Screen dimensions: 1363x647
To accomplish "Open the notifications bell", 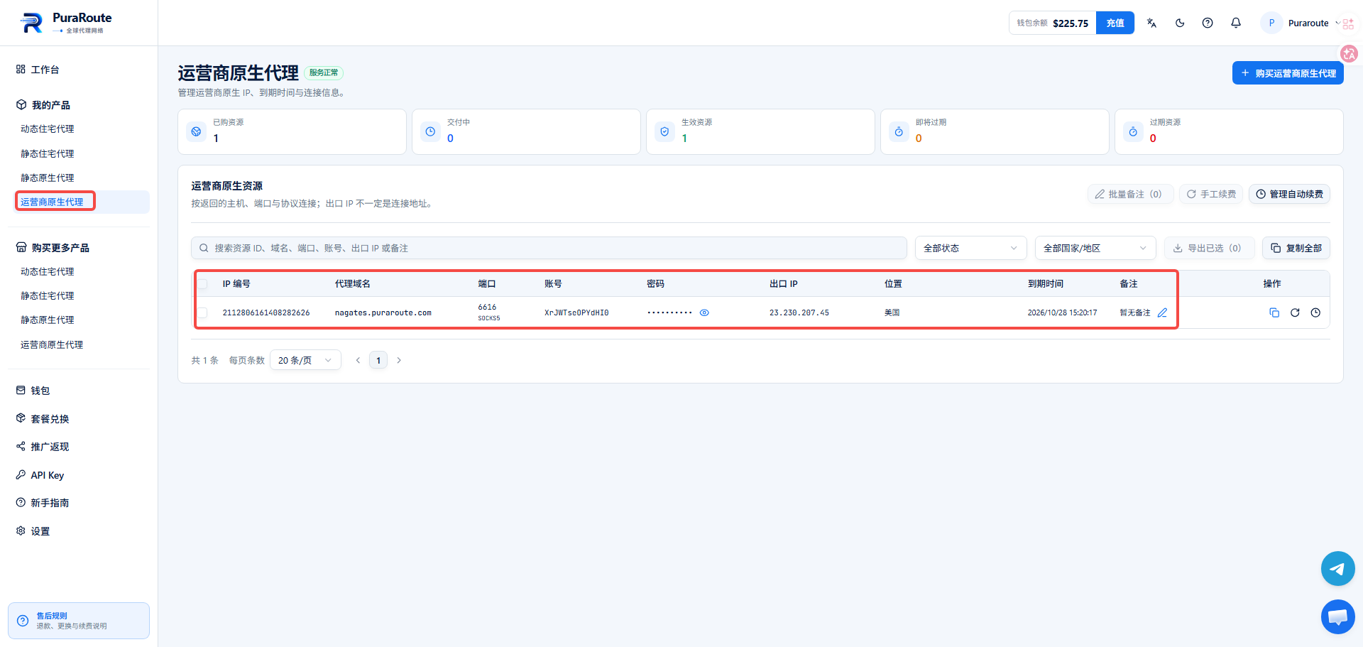I will click(1236, 23).
